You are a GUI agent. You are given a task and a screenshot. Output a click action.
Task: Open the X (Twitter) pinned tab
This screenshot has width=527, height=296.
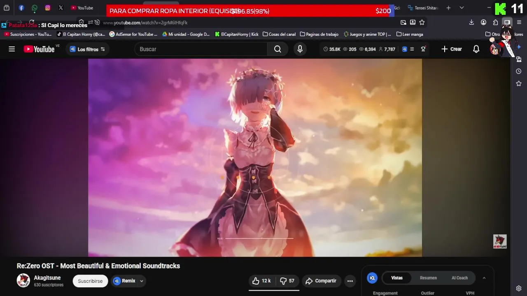[61, 8]
